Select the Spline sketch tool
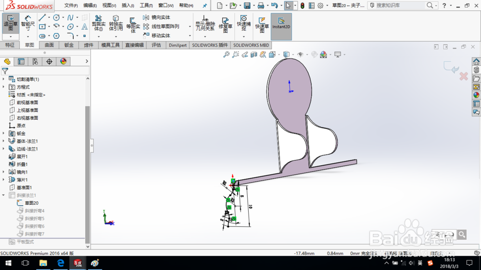This screenshot has height=270, width=481. point(70,17)
